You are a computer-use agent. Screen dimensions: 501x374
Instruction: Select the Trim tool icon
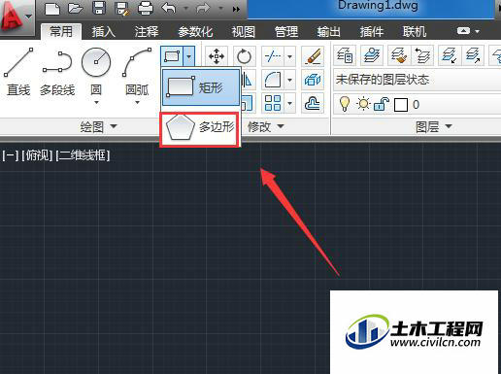(x=273, y=56)
